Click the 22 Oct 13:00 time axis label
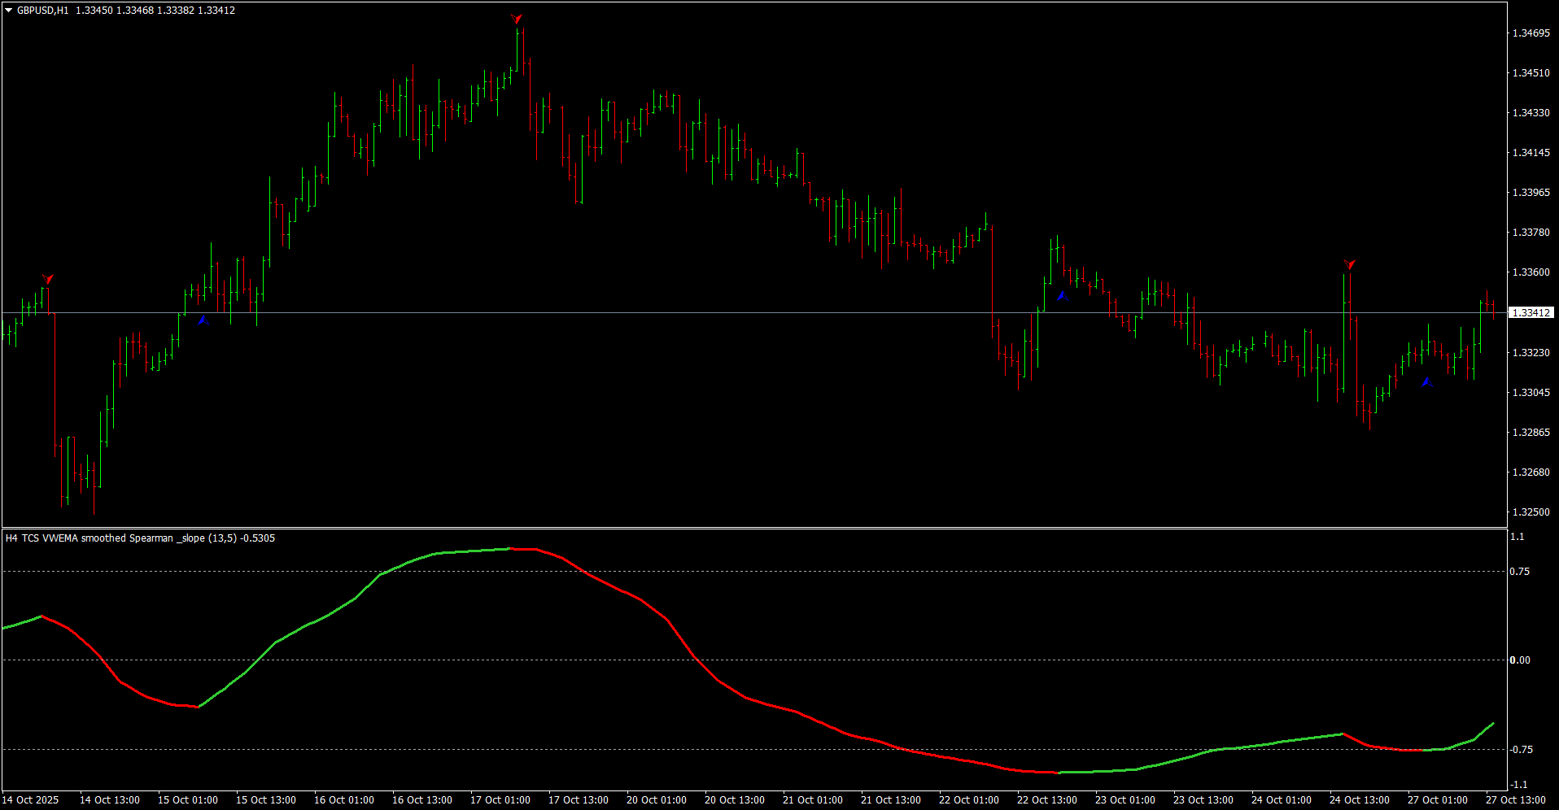Viewport: 1559px width, 810px height. point(1047,800)
